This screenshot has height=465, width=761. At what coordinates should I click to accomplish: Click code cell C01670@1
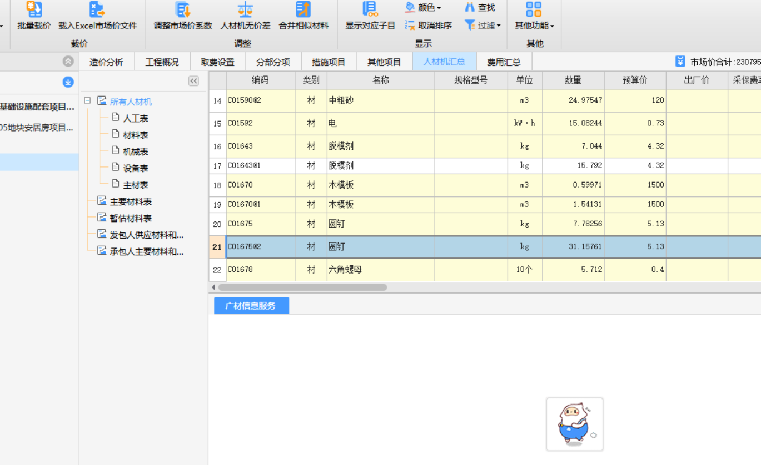[x=261, y=204]
